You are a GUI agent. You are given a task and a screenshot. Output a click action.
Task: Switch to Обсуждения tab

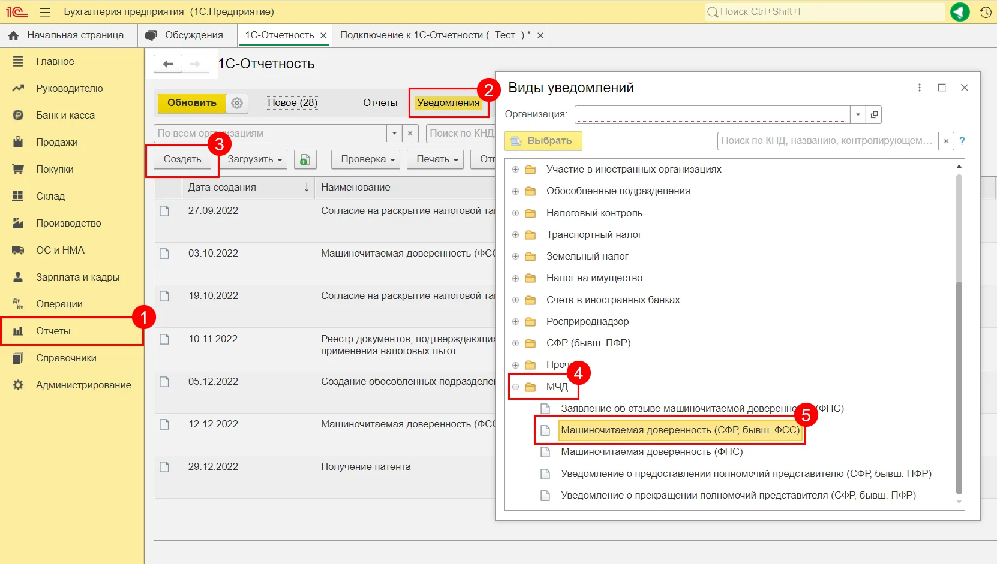[x=187, y=35]
